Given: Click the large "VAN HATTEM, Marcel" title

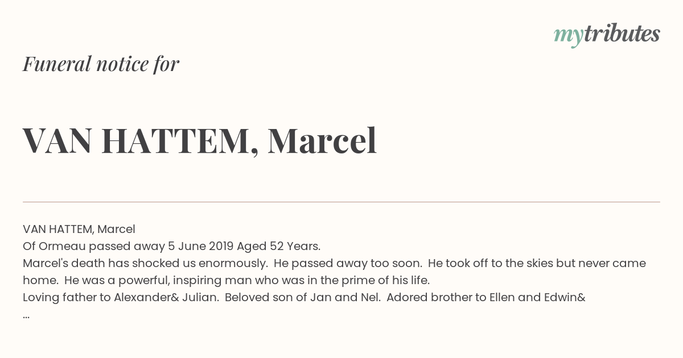Looking at the screenshot, I should click(x=200, y=140).
